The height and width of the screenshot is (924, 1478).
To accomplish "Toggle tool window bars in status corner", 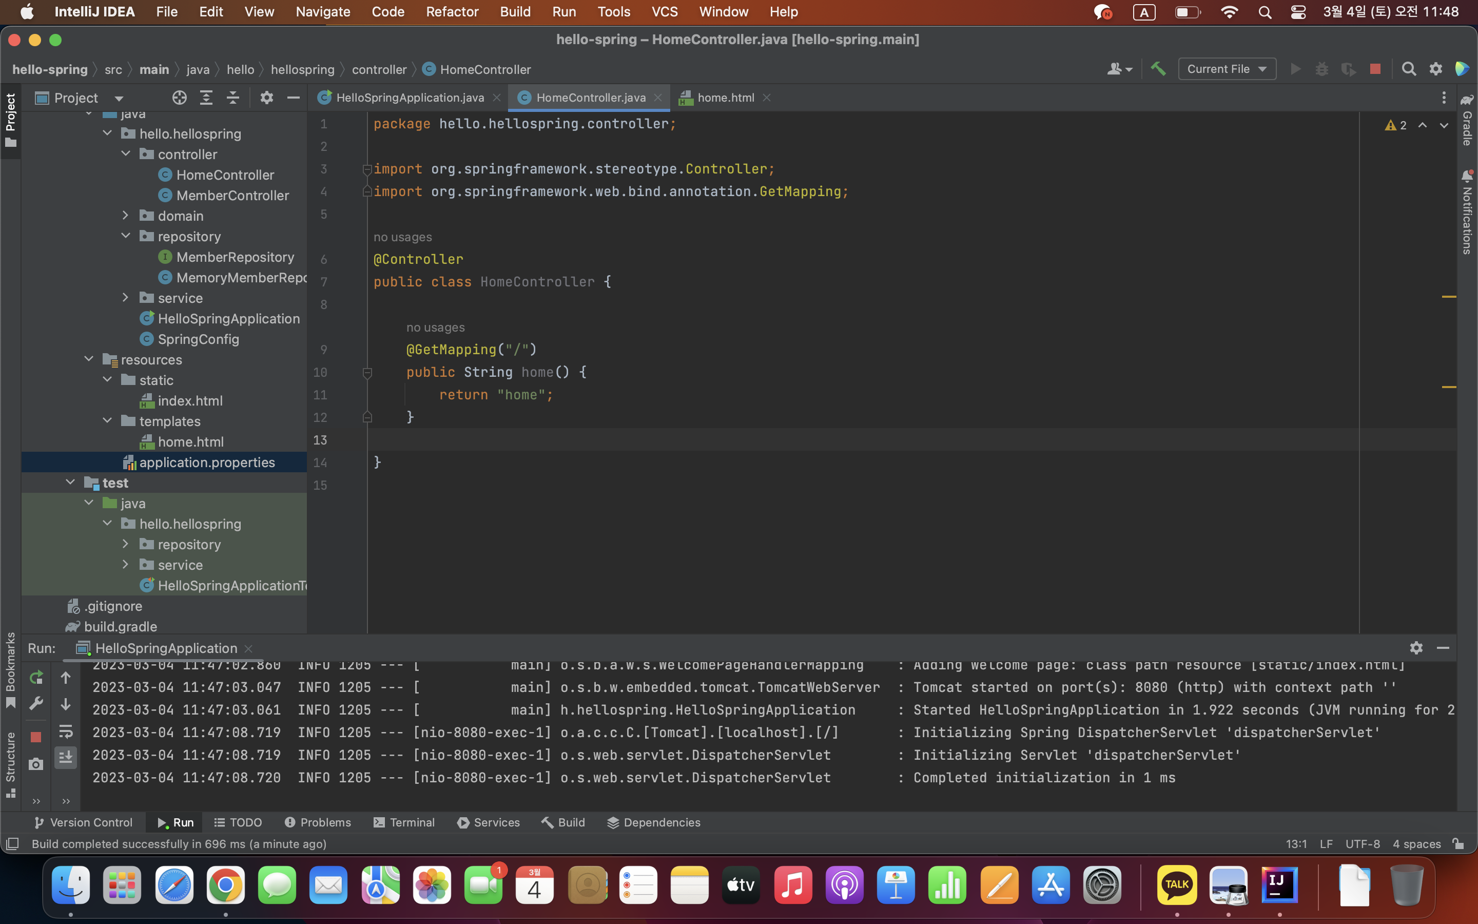I will click(12, 844).
